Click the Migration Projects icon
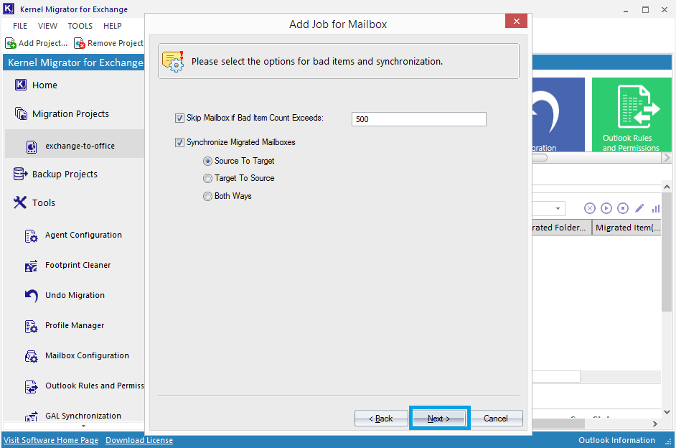The image size is (676, 448). click(21, 114)
